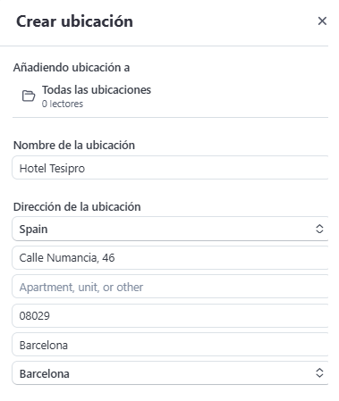
Task: Open the Barcelona province dropdown
Action: coord(170,373)
